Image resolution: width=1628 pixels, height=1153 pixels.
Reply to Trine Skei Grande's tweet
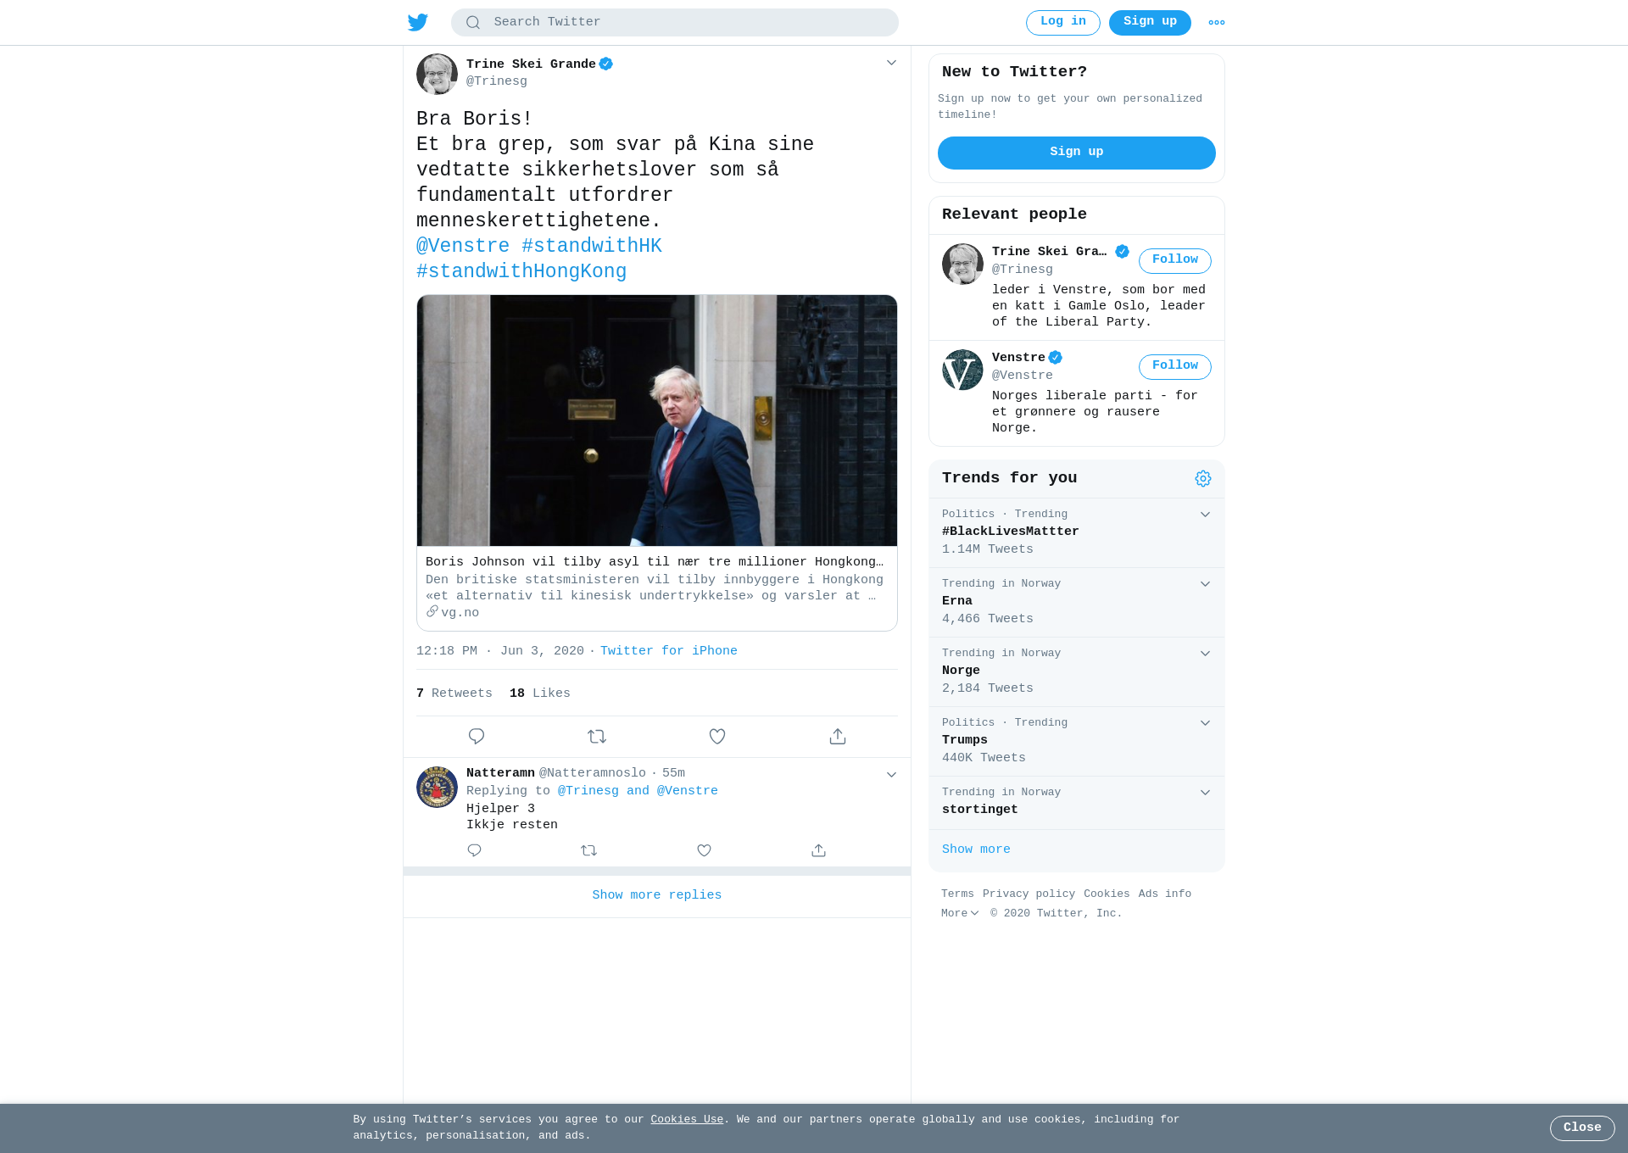pos(477,737)
